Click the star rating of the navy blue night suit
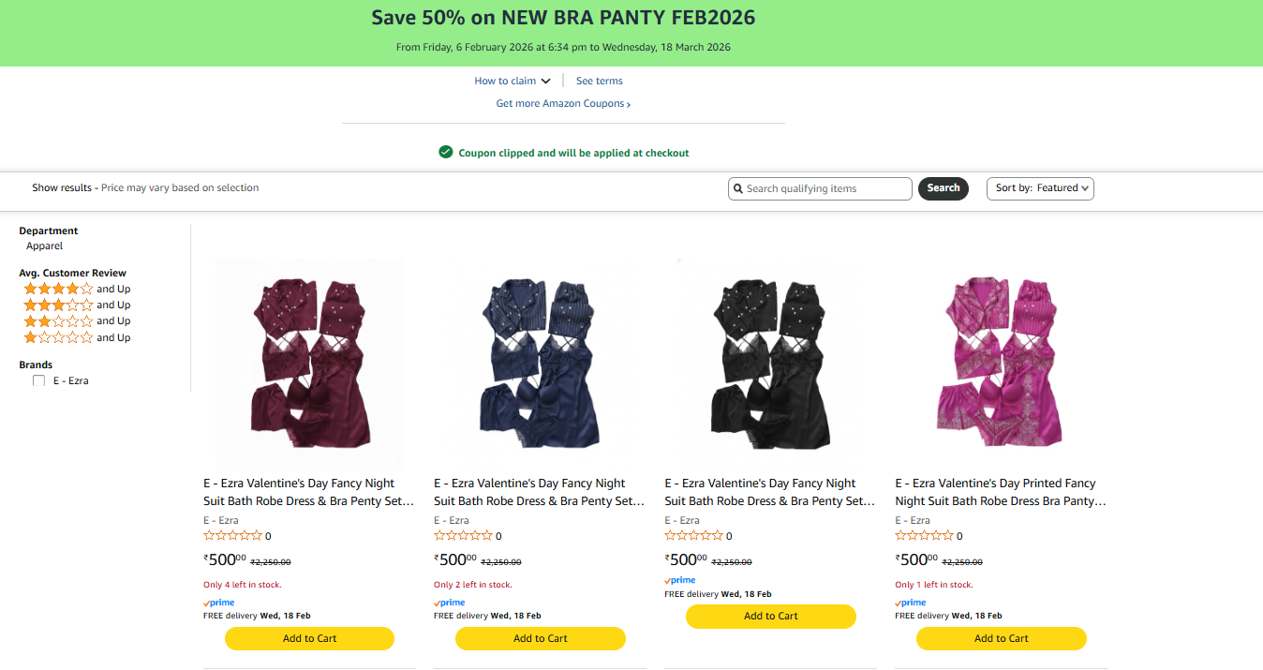 [463, 536]
